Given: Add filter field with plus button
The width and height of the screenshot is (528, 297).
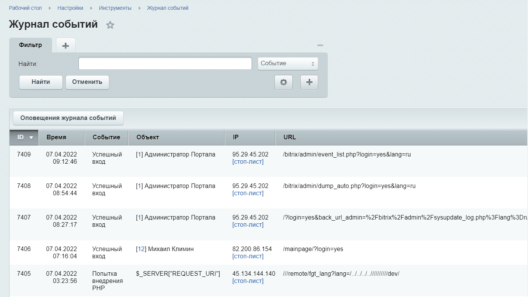Looking at the screenshot, I should point(309,82).
